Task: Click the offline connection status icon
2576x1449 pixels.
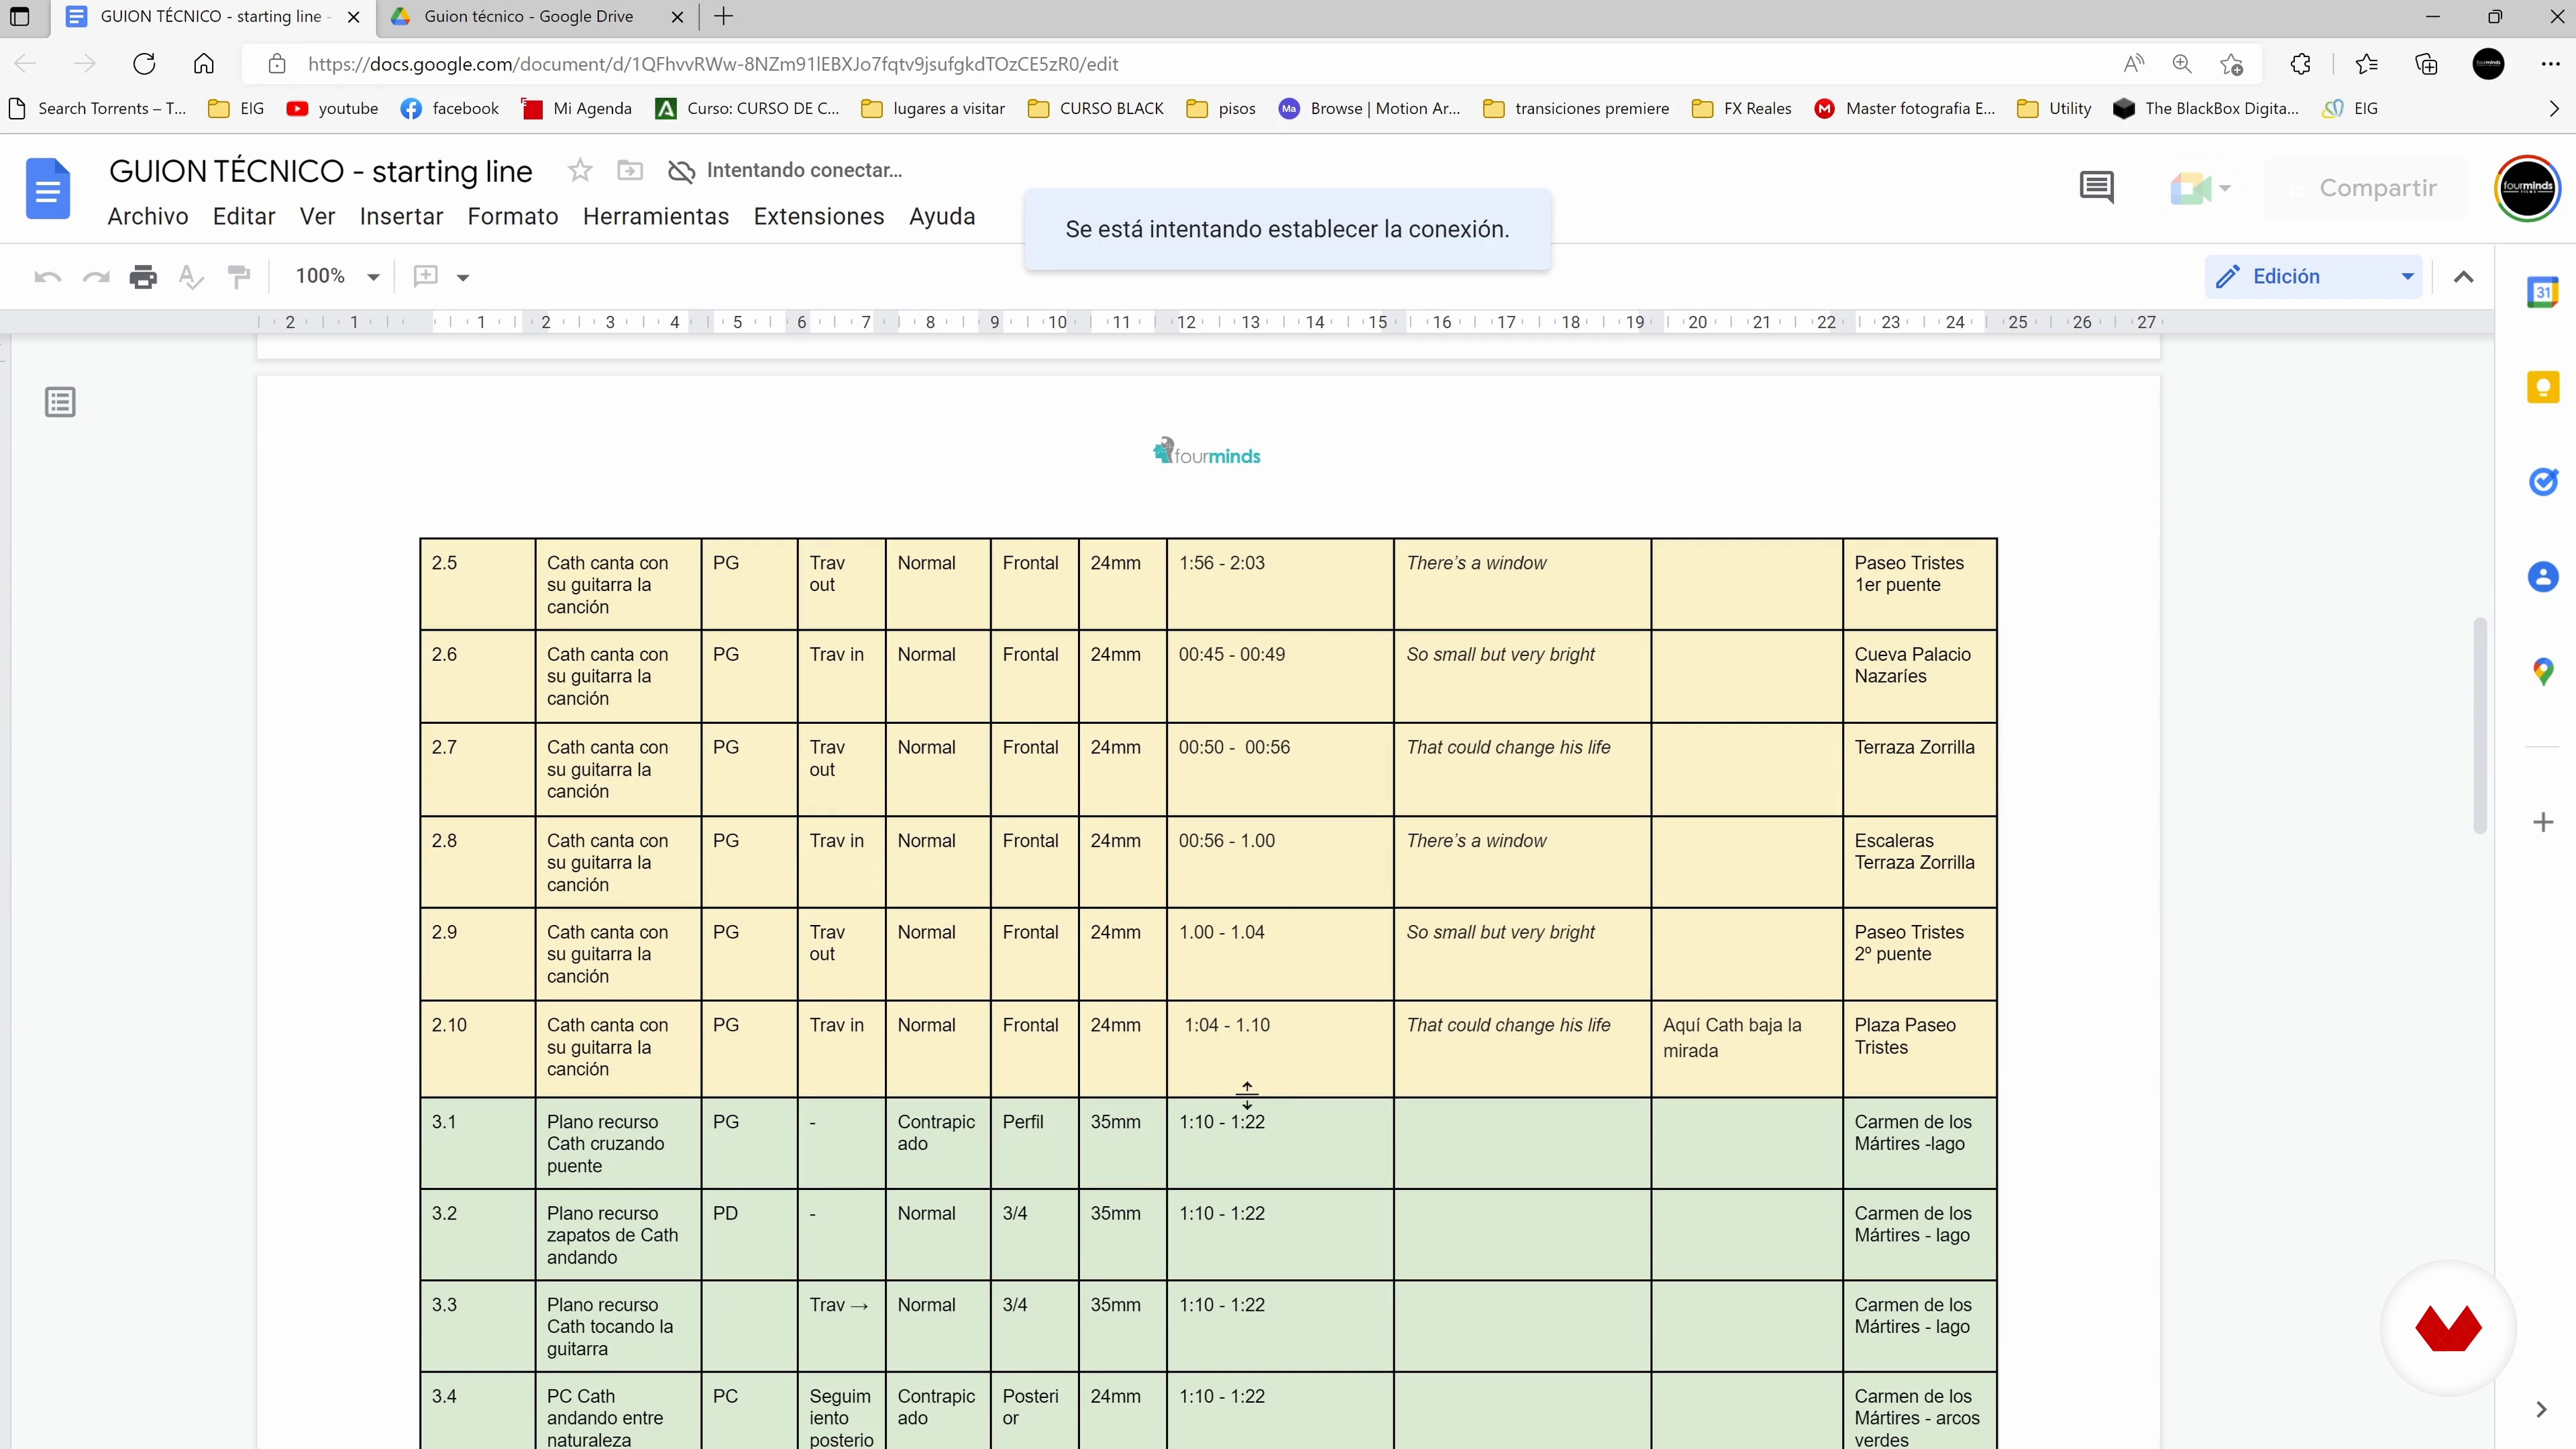Action: coord(681,171)
